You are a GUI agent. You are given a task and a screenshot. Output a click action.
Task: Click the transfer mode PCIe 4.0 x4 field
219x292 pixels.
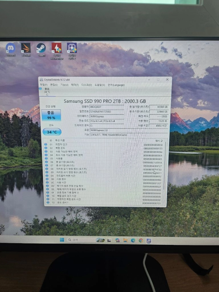(107, 121)
